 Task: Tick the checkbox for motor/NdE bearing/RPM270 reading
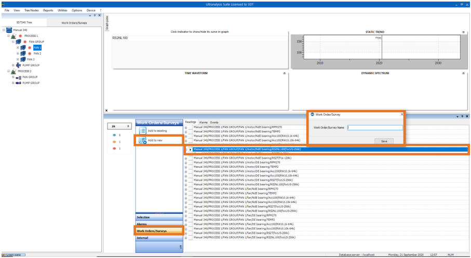click(190, 127)
